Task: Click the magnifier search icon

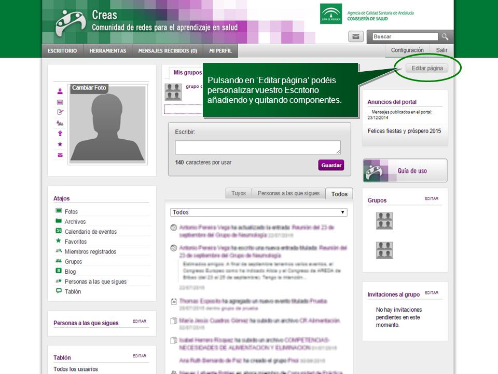Action: click(445, 36)
